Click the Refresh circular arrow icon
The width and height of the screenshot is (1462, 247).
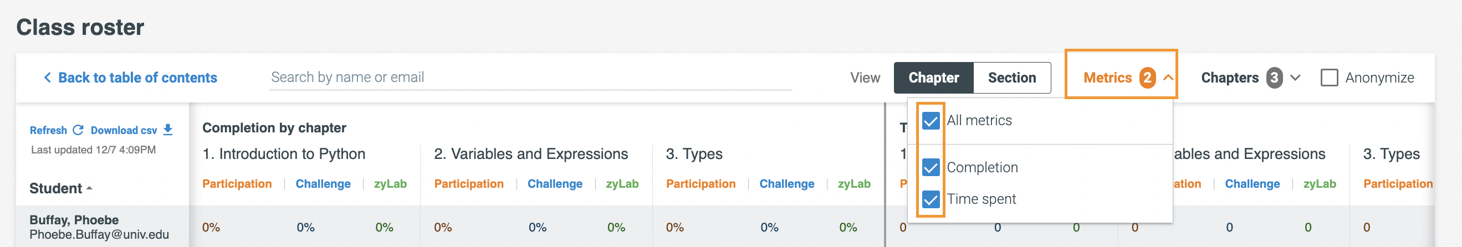click(78, 130)
